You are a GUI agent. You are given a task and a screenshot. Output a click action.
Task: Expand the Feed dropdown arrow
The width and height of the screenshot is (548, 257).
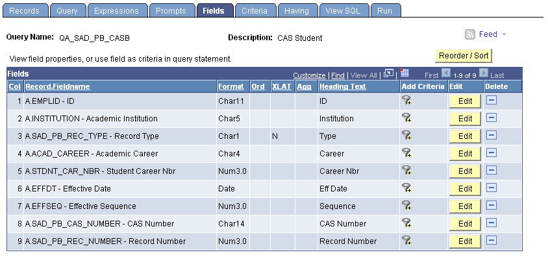pyautogui.click(x=504, y=34)
